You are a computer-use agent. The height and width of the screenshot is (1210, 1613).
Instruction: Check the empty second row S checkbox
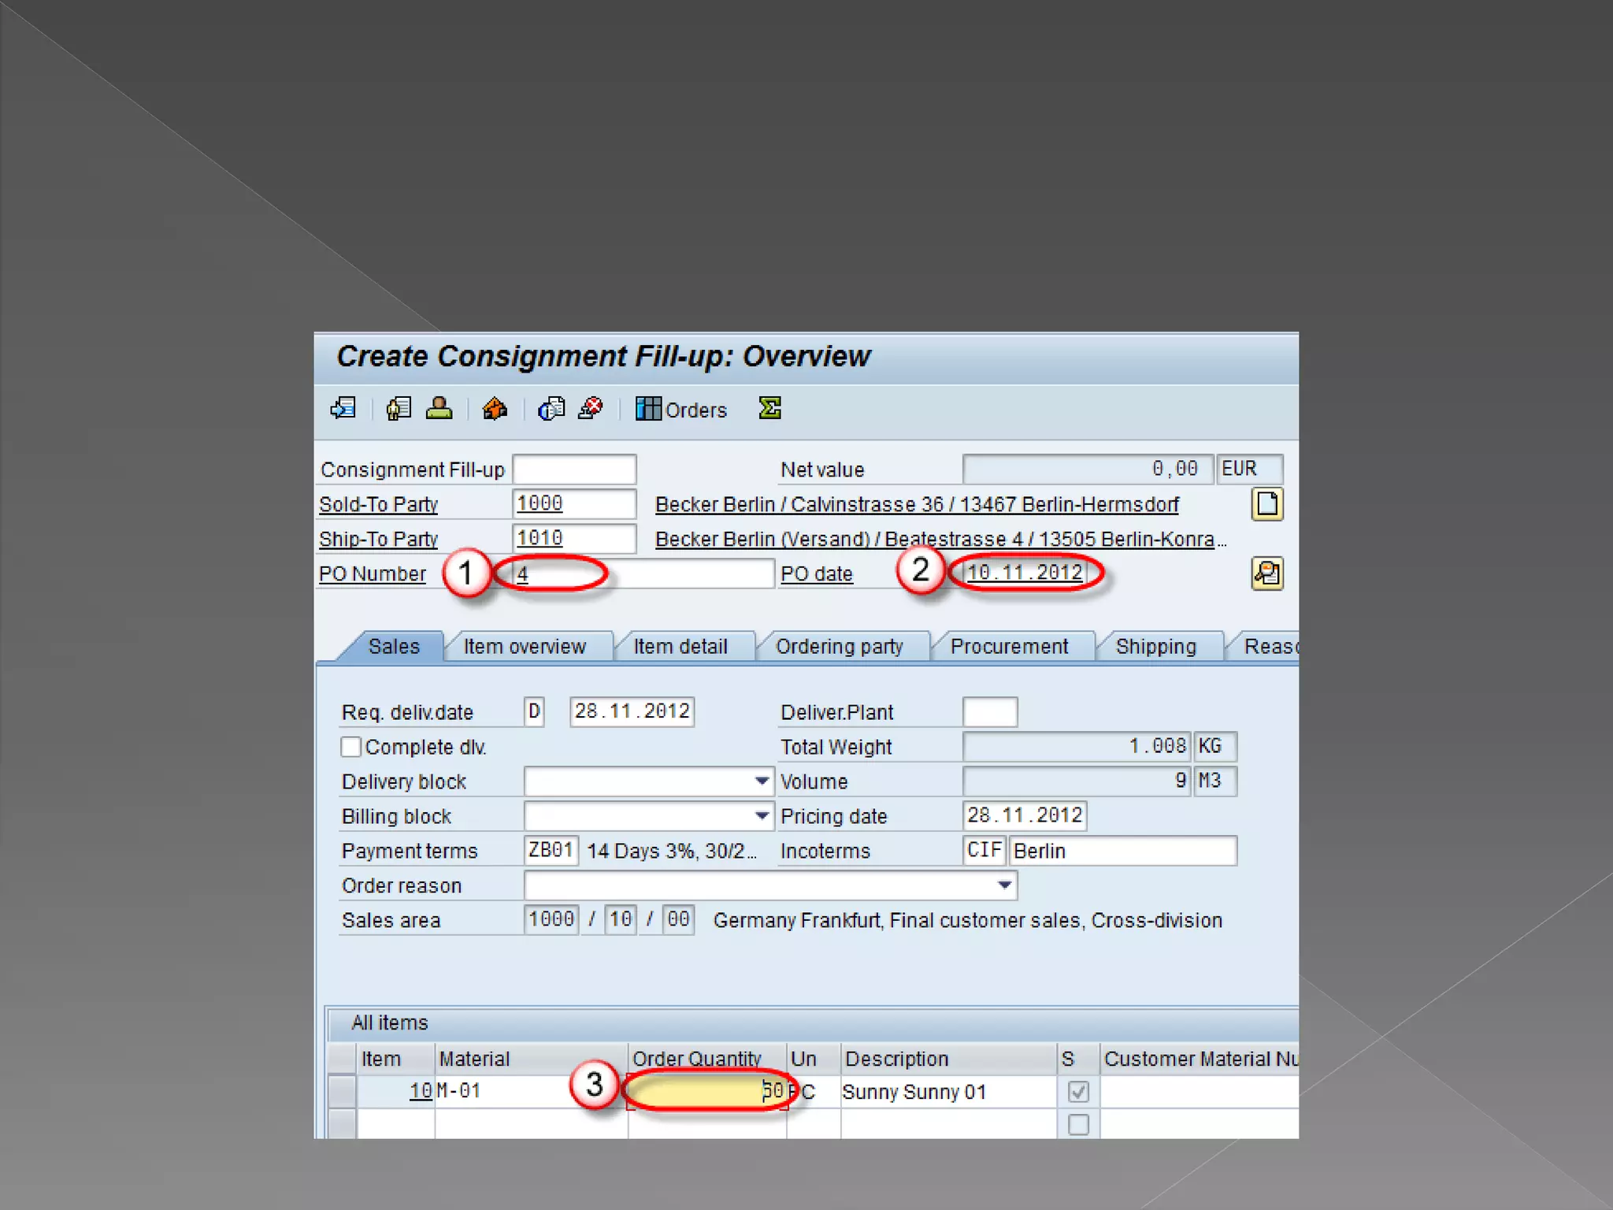pyautogui.click(x=1078, y=1124)
